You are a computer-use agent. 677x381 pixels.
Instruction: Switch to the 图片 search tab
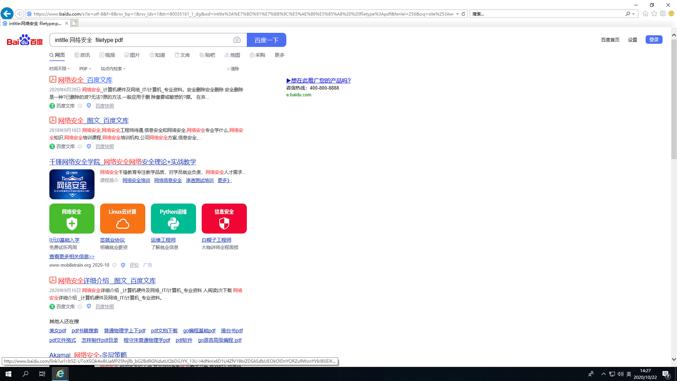pos(132,55)
